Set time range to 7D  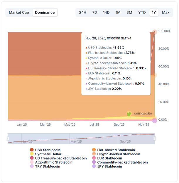[94, 12]
